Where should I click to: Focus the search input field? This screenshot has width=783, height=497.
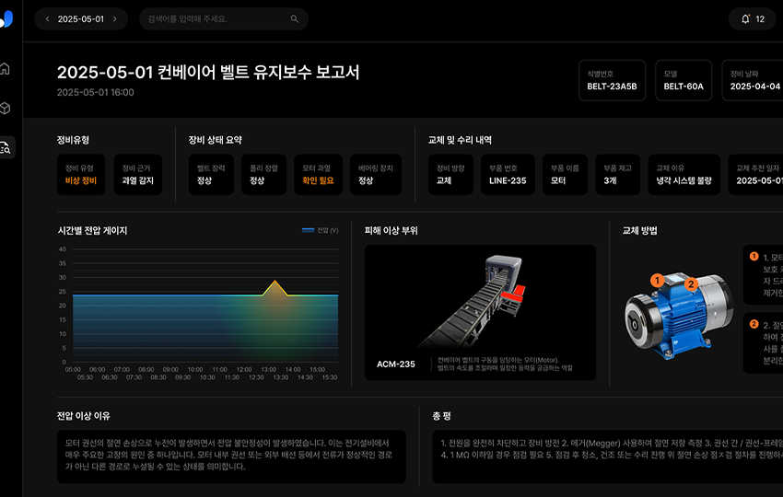point(216,19)
